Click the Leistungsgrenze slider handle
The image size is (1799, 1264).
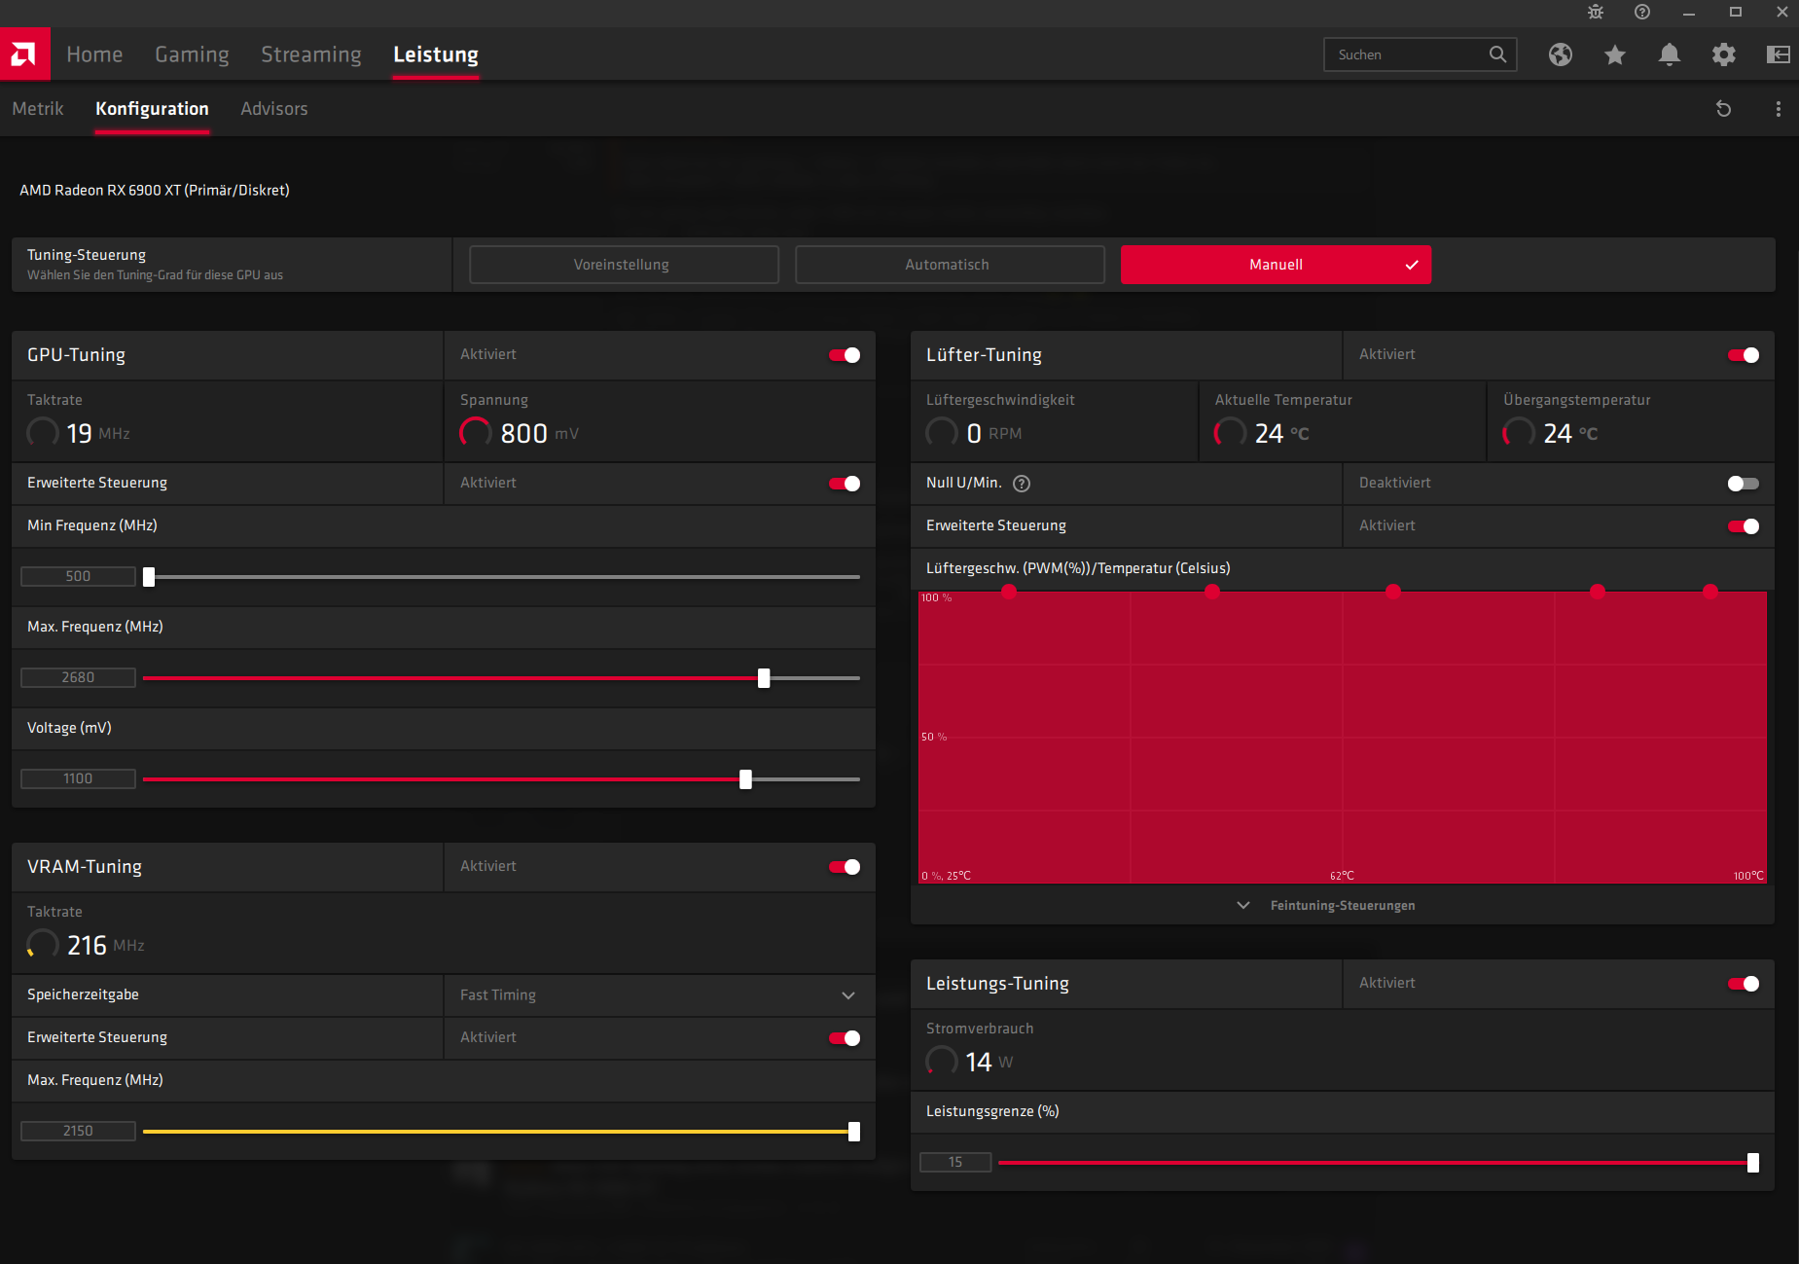1753,1163
